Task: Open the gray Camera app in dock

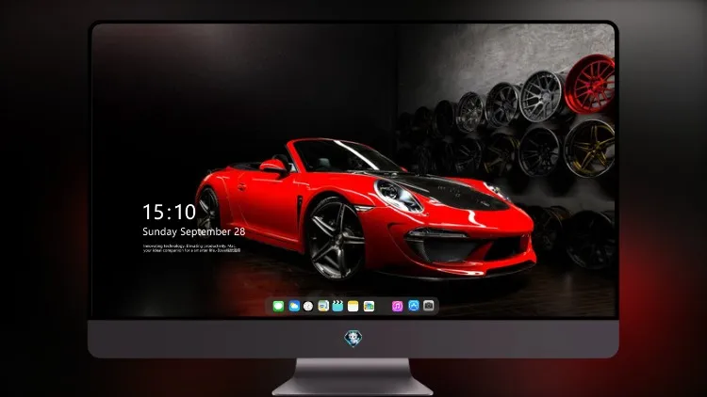Action: (429, 306)
